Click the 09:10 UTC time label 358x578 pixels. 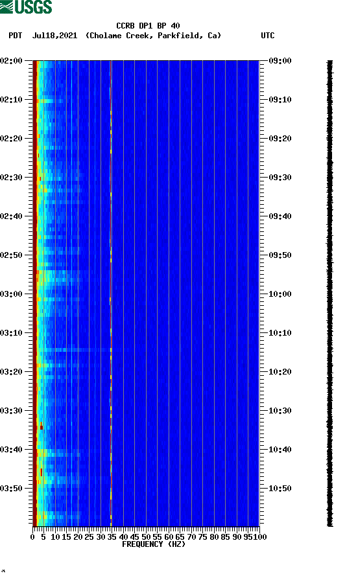tap(280, 100)
